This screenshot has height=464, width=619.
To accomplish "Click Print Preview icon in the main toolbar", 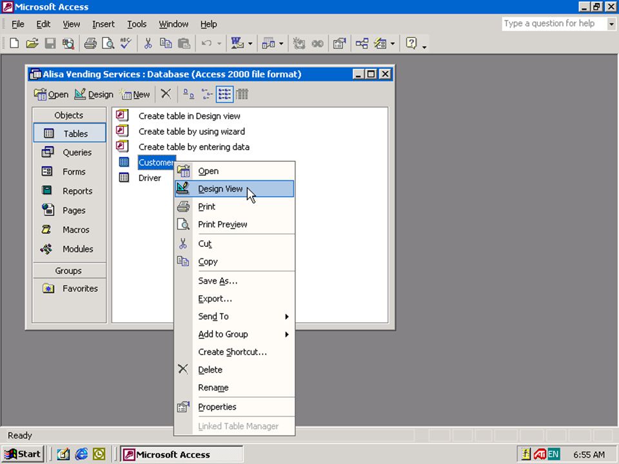I will pyautogui.click(x=108, y=43).
